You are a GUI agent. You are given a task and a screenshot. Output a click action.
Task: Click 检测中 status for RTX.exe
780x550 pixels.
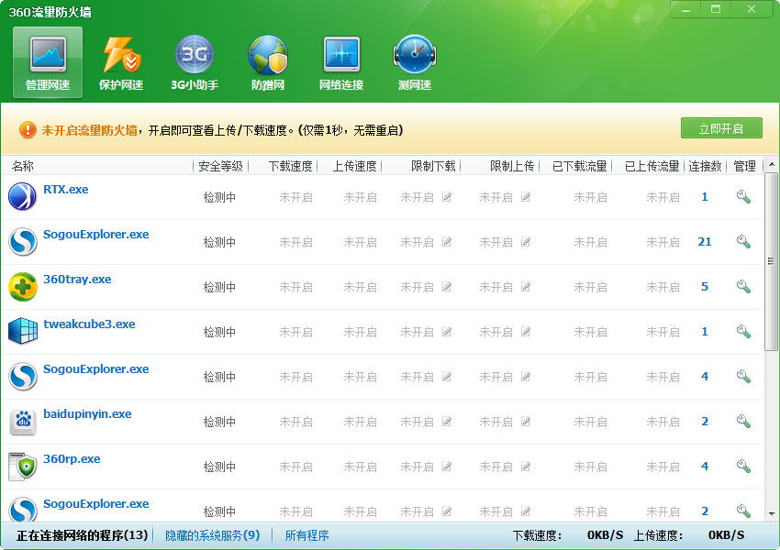219,197
